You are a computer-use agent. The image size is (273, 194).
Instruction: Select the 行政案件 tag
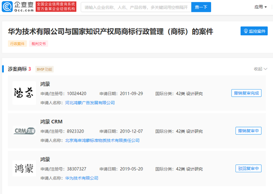(x=17, y=44)
